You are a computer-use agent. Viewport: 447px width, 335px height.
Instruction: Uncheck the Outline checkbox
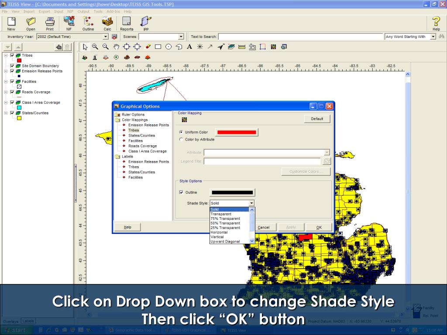(181, 192)
